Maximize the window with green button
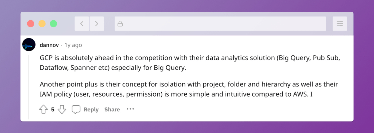The width and height of the screenshot is (374, 133). click(x=54, y=24)
